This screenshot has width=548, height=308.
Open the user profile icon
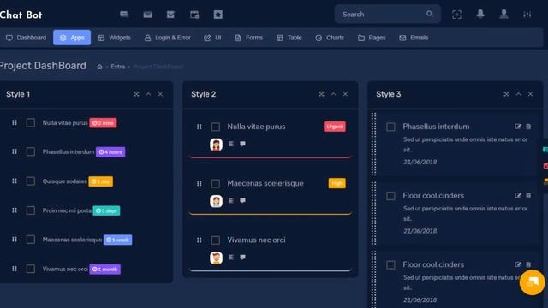click(503, 14)
